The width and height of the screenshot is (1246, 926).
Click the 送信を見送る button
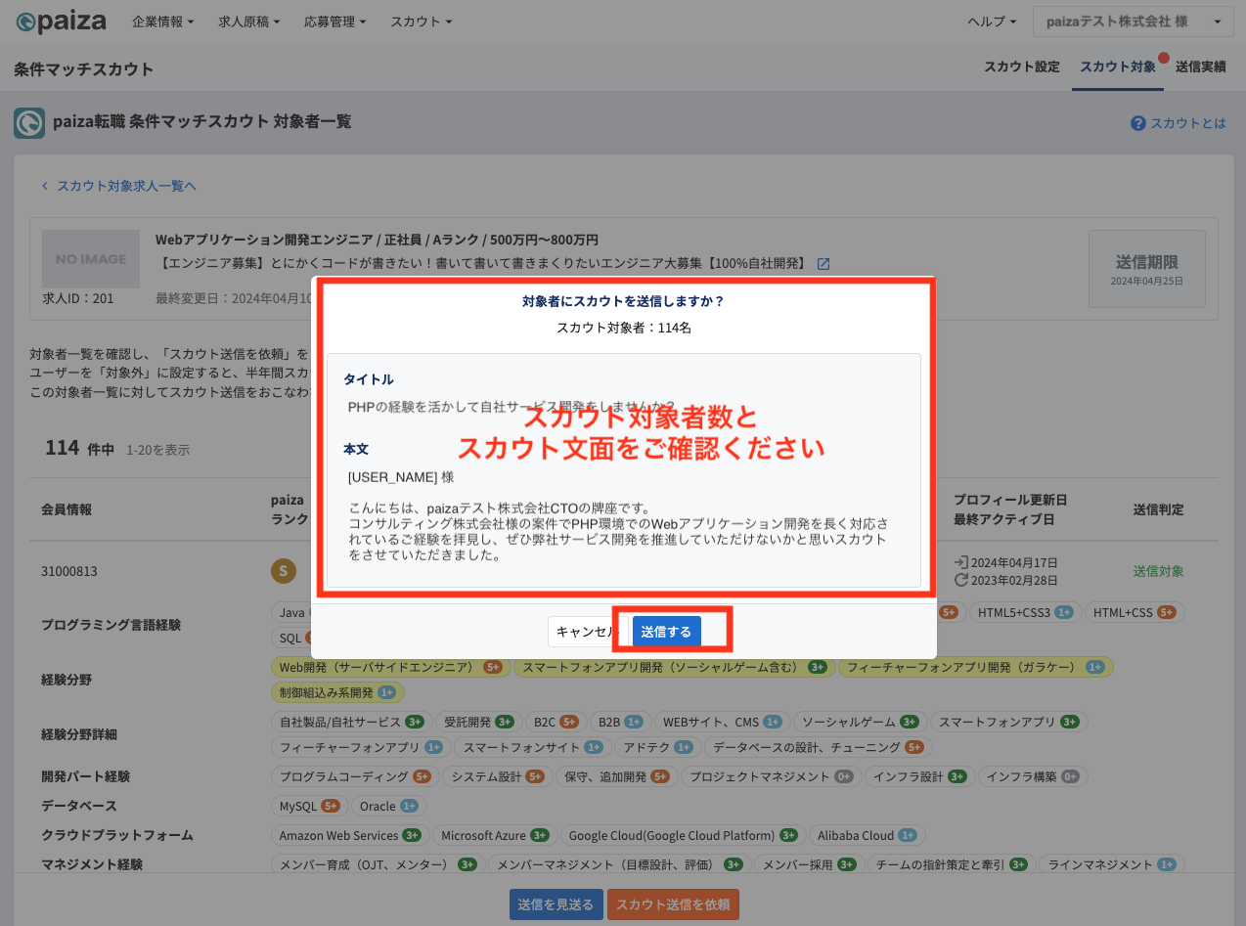[556, 904]
